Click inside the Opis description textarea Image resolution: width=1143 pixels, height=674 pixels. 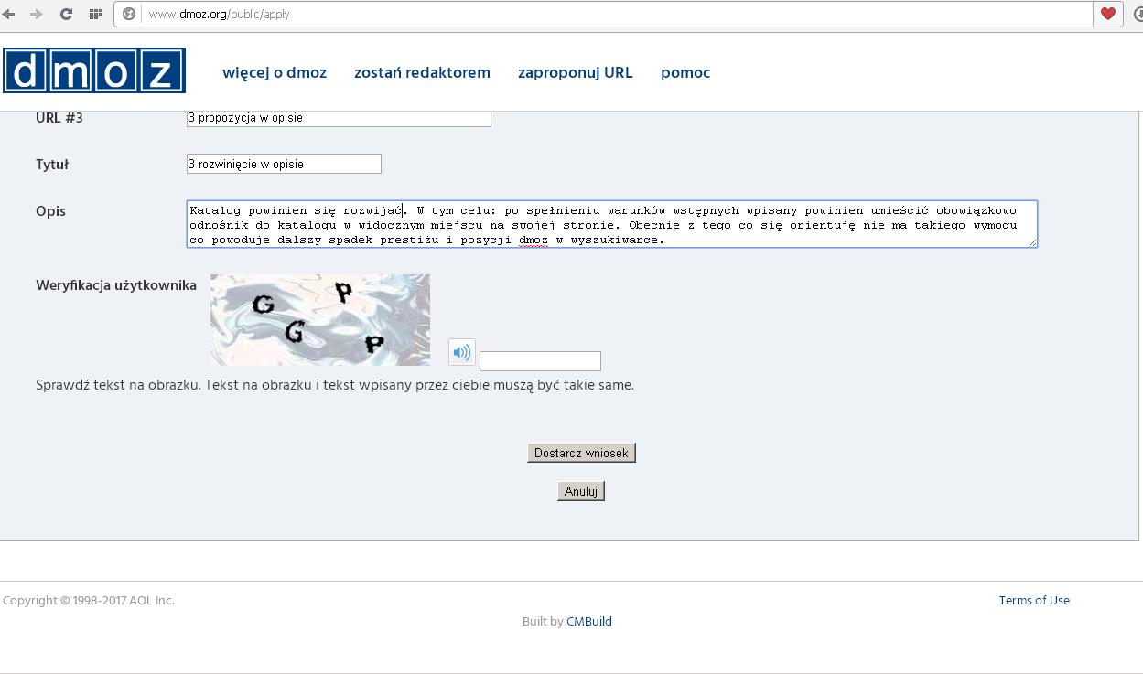click(x=611, y=224)
